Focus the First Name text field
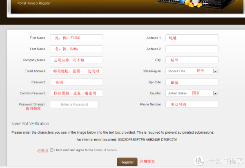Viewport: 245px width, 168px height. 76,38
